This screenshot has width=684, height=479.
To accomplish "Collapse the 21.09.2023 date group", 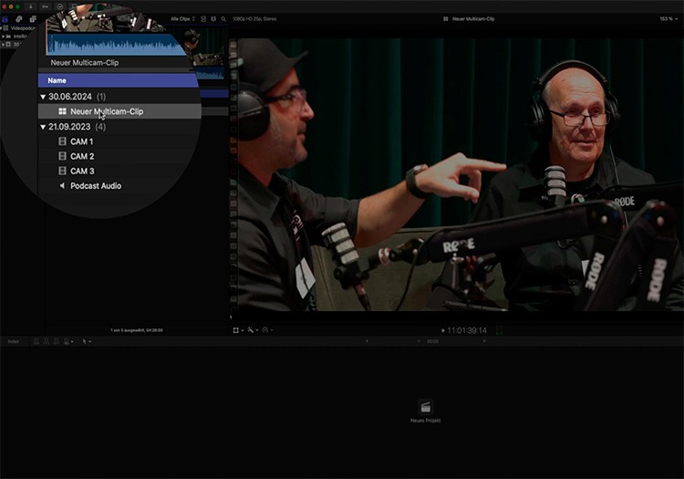I will pos(43,127).
